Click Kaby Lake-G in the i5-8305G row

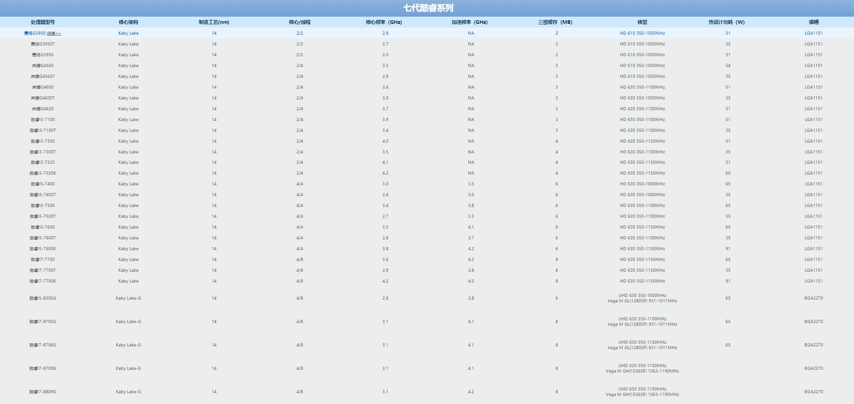[x=128, y=298]
